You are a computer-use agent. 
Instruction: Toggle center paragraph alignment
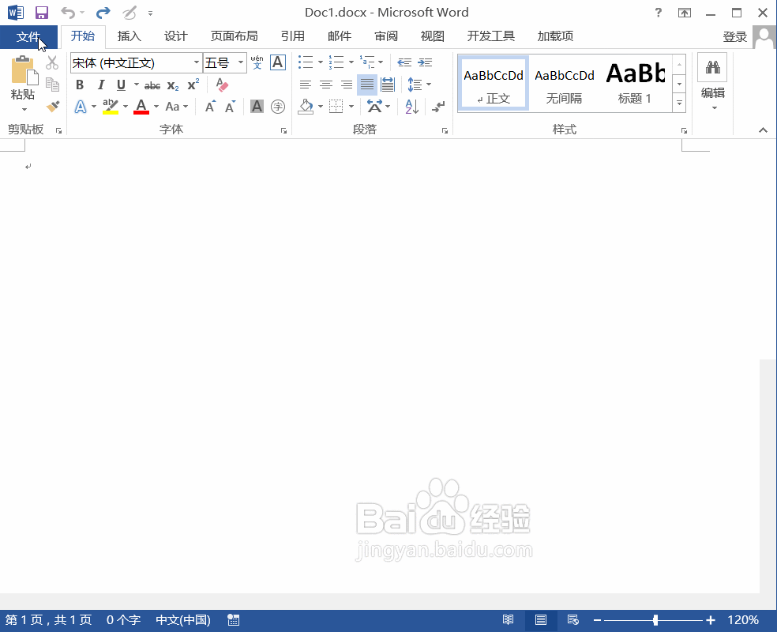[x=326, y=85]
